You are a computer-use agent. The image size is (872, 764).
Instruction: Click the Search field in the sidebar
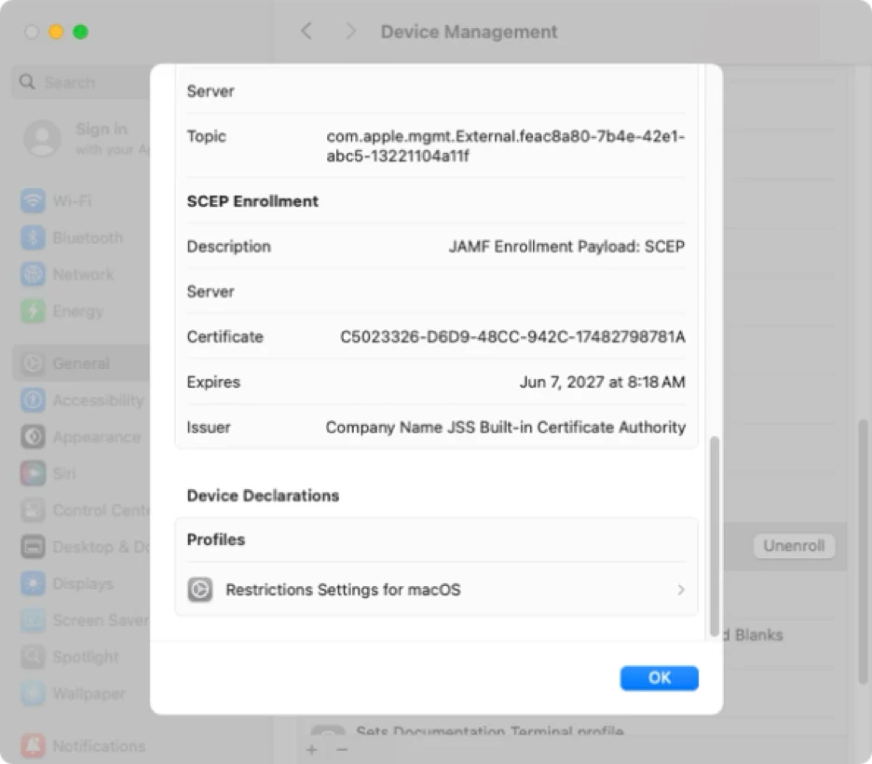coord(81,82)
